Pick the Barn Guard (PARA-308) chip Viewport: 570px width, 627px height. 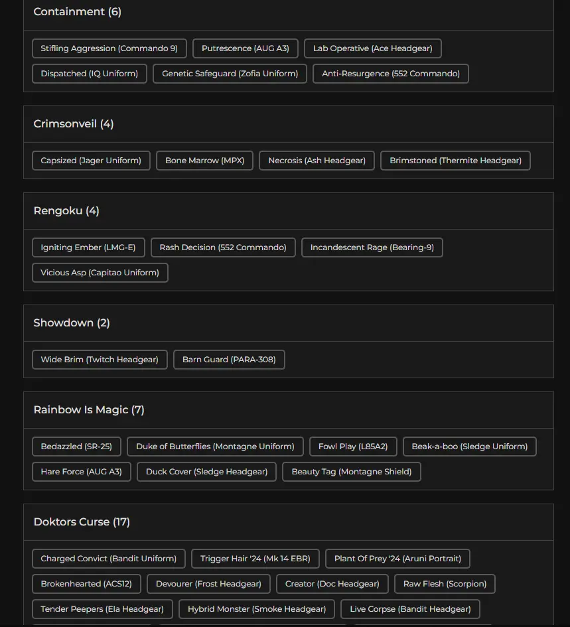click(229, 360)
